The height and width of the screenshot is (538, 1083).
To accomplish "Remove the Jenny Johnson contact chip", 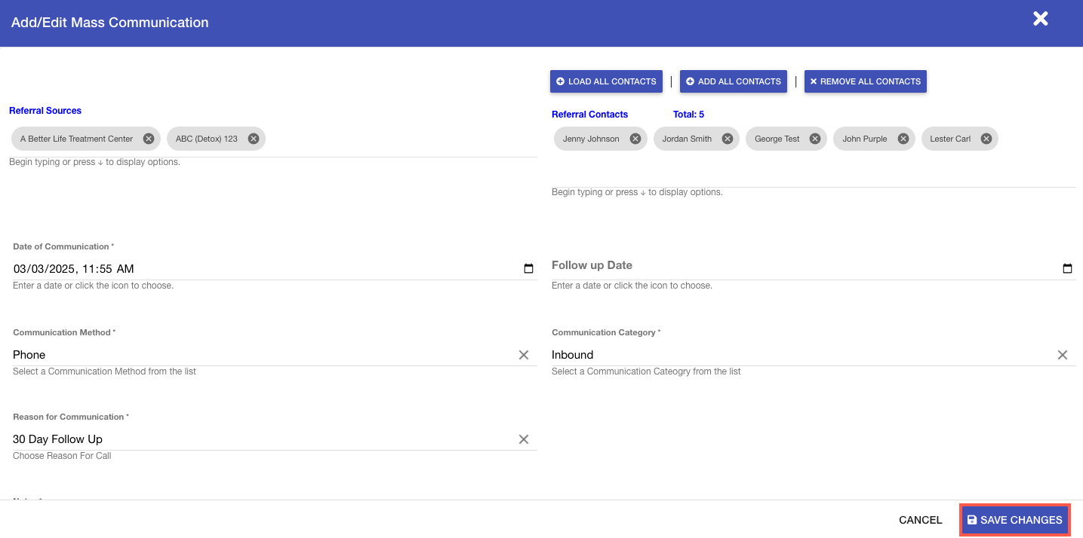I will point(635,139).
